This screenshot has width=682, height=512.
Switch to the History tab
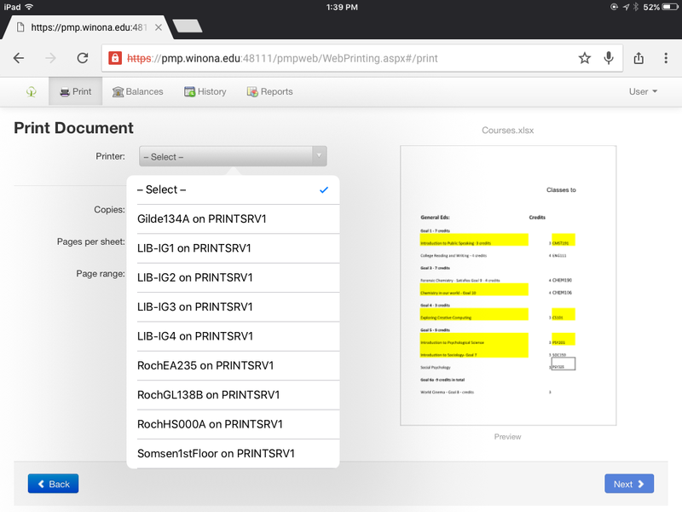pos(205,92)
